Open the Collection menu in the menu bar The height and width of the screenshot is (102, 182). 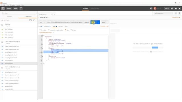pyautogui.click(x=13, y=5)
